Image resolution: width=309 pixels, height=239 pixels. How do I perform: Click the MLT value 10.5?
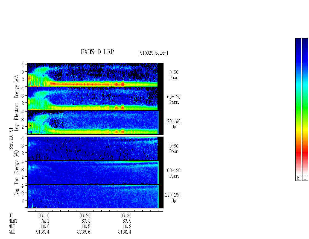pos(86,227)
